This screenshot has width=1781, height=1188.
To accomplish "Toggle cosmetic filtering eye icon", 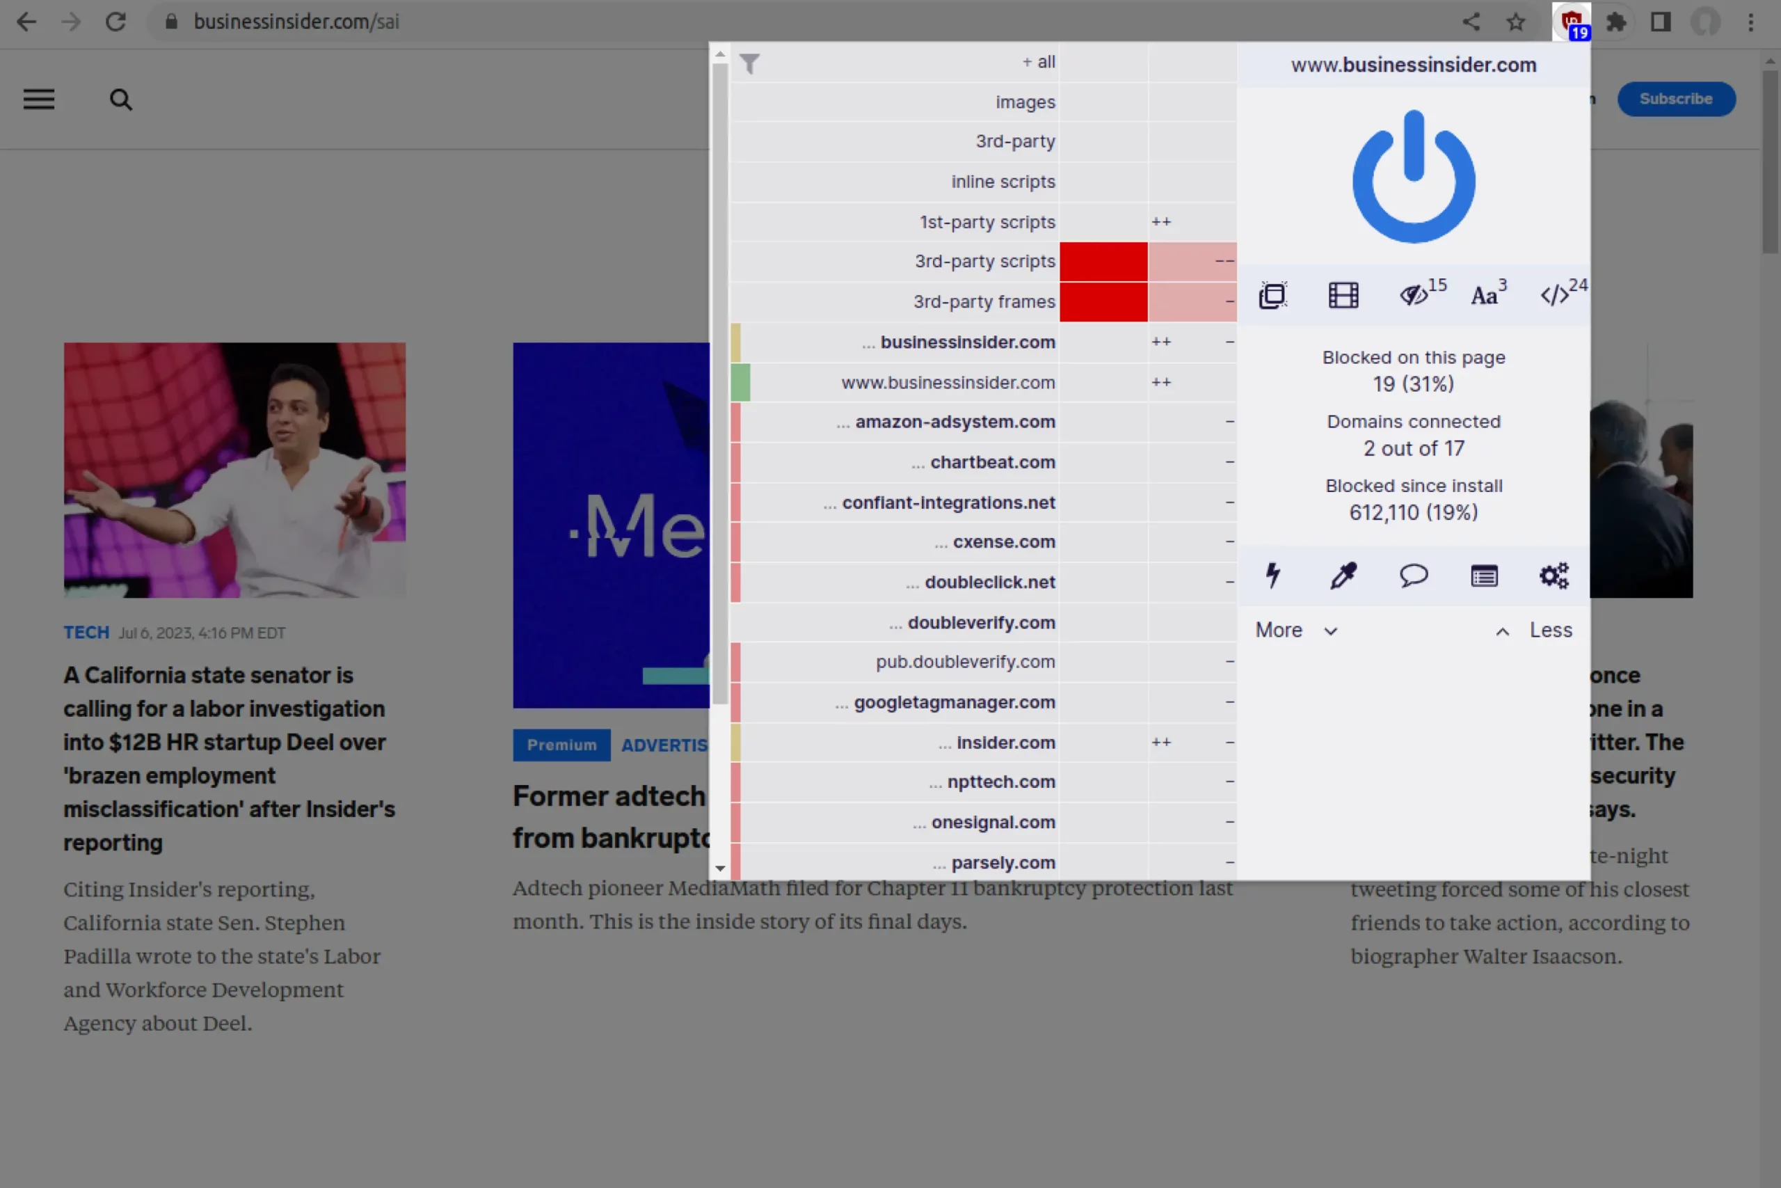I will [x=1414, y=294].
